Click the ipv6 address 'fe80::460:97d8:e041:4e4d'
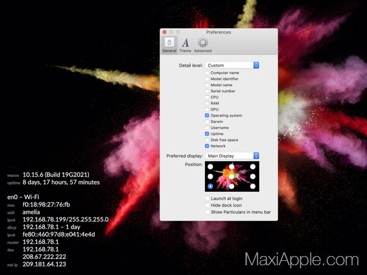The height and width of the screenshot is (275, 367). tap(59, 235)
